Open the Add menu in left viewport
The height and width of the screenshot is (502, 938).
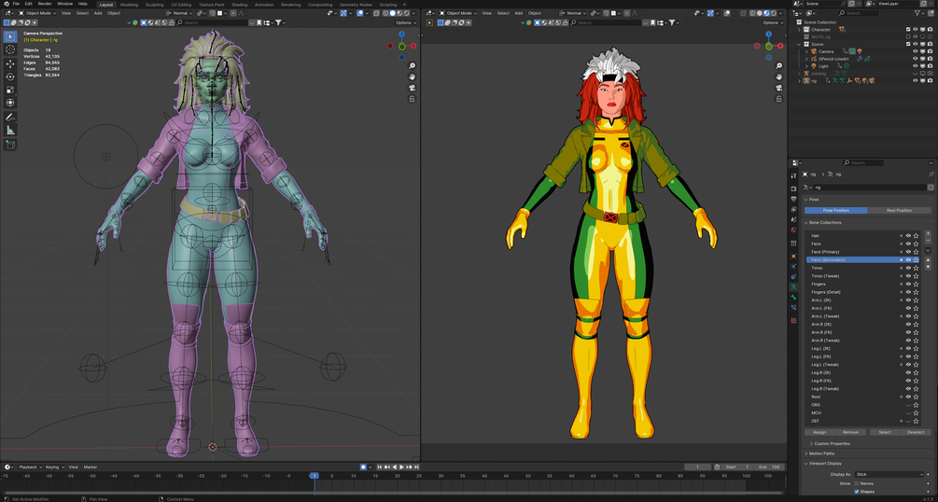(97, 13)
